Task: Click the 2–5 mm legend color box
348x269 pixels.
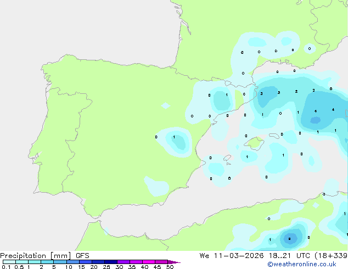Action: [47, 262]
